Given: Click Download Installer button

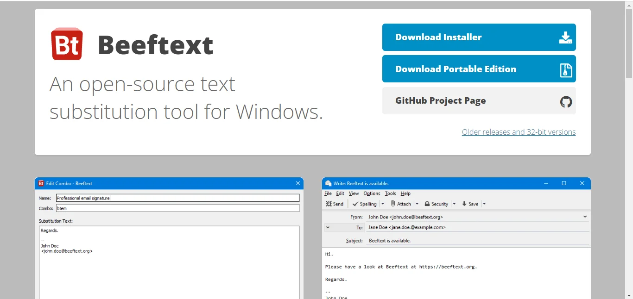Looking at the screenshot, I should [x=479, y=37].
